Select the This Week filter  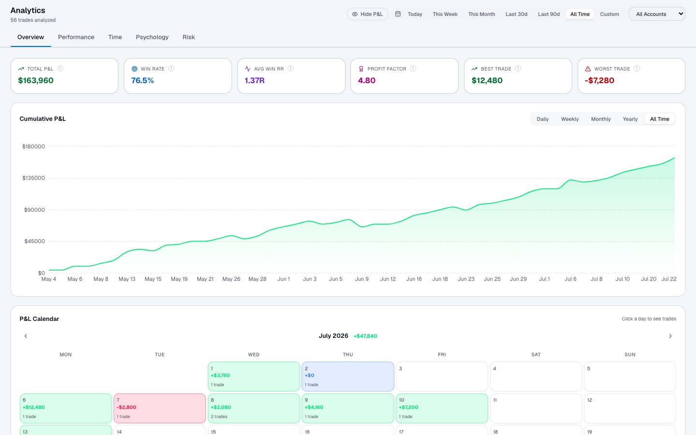[445, 14]
